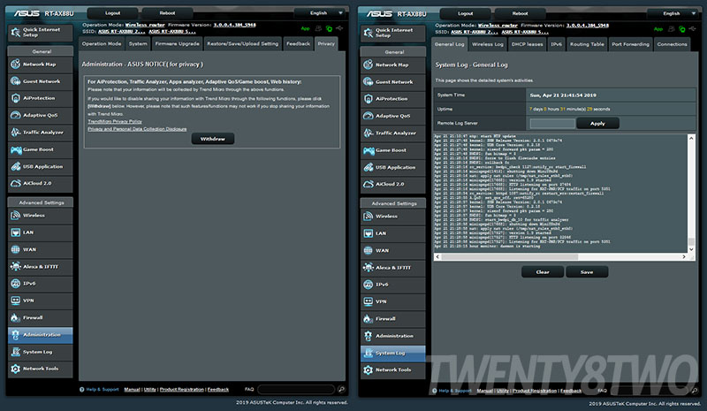The width and height of the screenshot is (707, 411).
Task: Open Firewall icon in right window
Action: click(368, 319)
